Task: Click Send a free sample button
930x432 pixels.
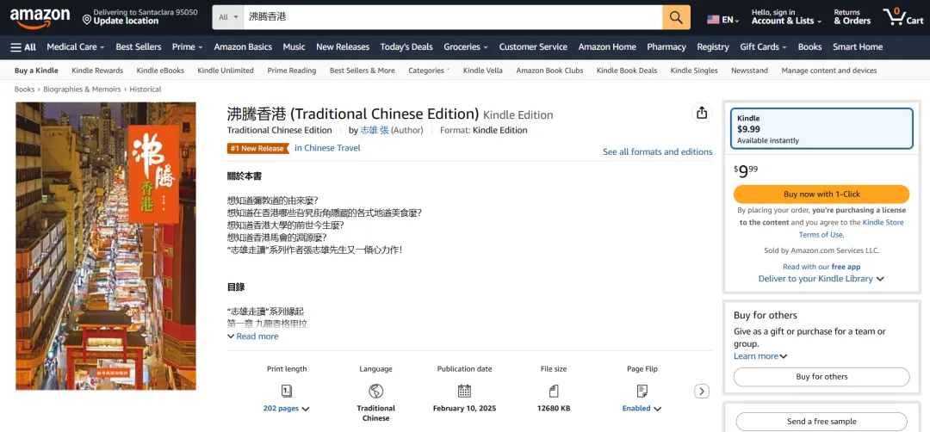Action: [x=821, y=422]
